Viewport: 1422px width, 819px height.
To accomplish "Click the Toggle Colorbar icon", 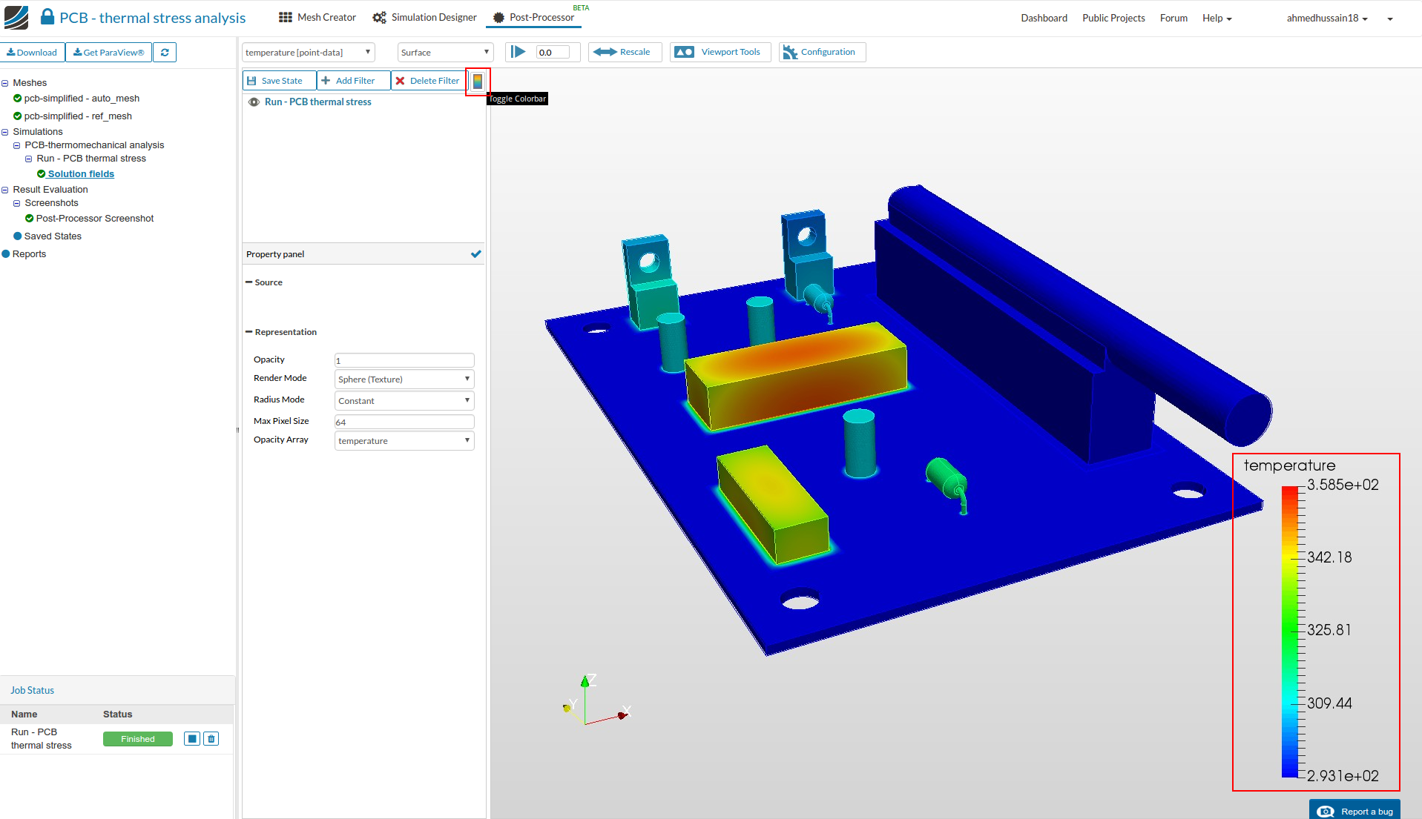I will (478, 81).
